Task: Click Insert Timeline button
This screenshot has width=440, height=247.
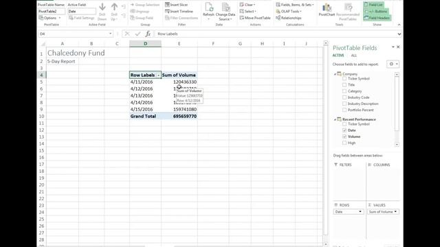Action: coord(179,11)
